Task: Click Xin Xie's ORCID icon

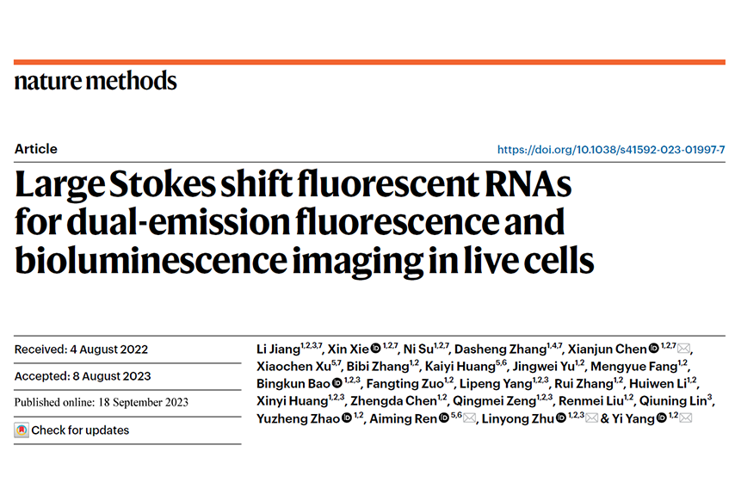Action: [x=375, y=349]
